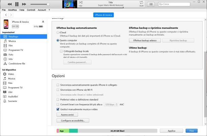Open the File menu
Image resolution: width=207 pixels, height=136 pixels.
[4, 10]
